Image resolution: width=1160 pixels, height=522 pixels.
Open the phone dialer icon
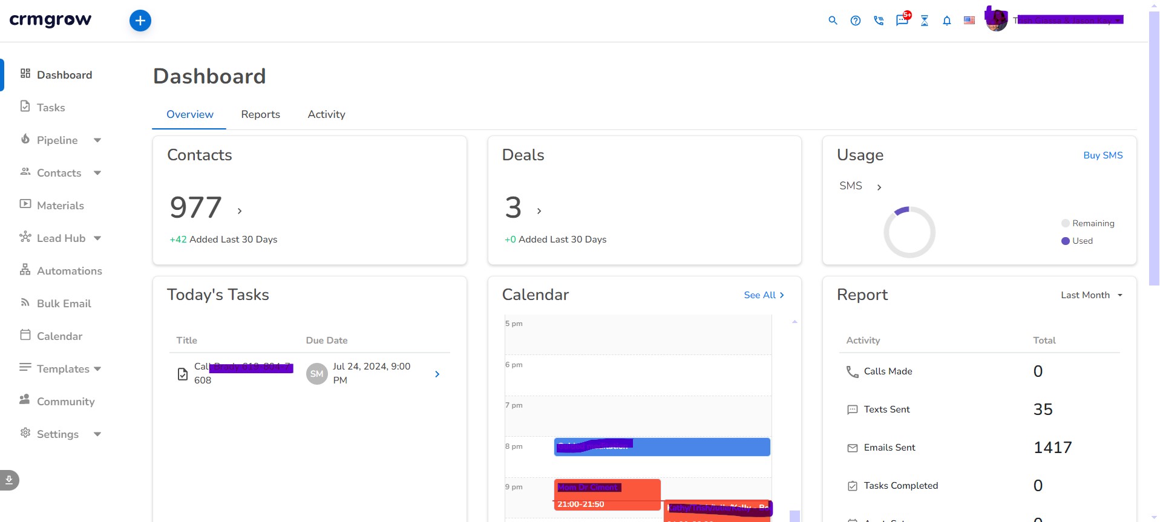(879, 21)
